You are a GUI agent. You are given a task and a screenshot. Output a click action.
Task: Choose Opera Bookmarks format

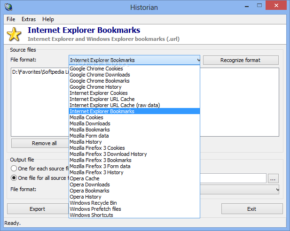point(134,191)
